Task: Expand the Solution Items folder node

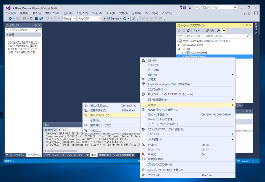Action: 179,45
